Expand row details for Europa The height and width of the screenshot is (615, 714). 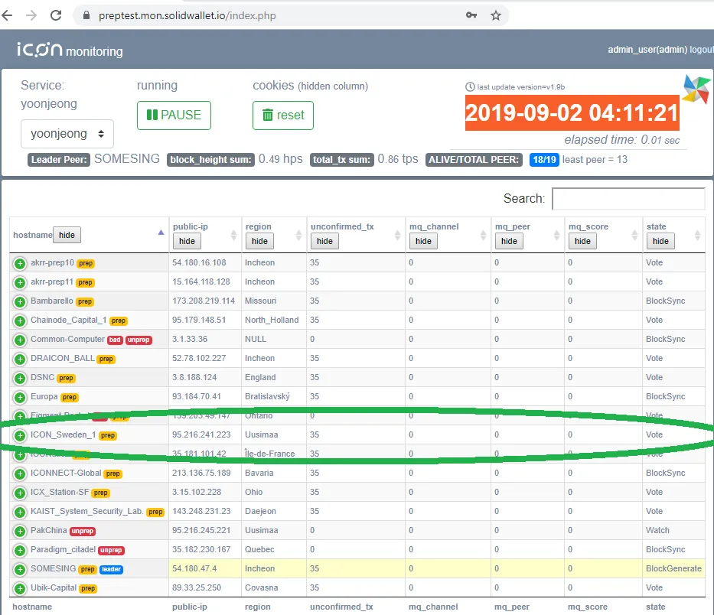point(20,398)
